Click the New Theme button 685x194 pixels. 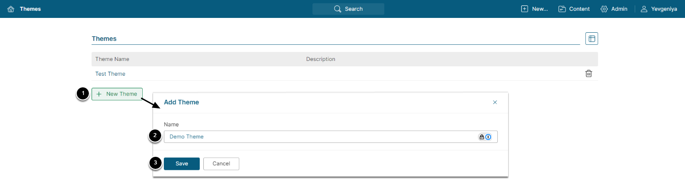tap(117, 94)
